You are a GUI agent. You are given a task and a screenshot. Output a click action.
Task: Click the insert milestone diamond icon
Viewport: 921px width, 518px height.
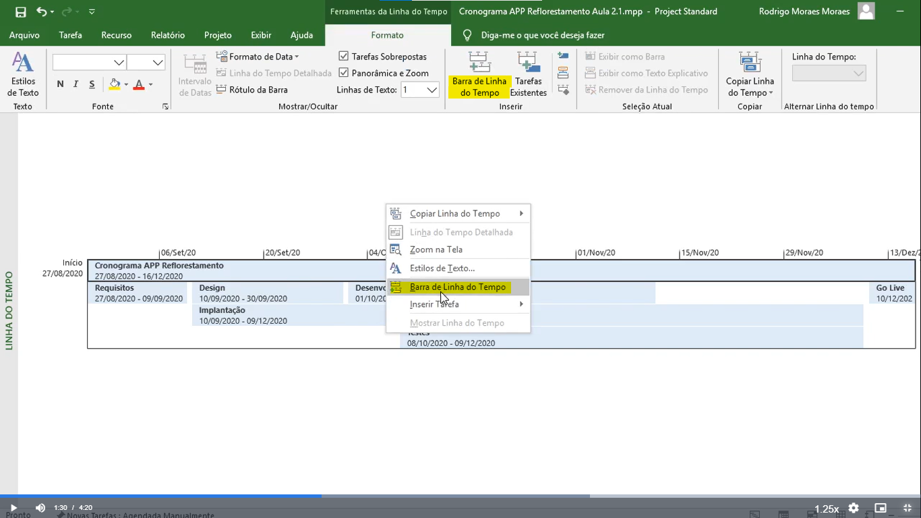(x=563, y=90)
